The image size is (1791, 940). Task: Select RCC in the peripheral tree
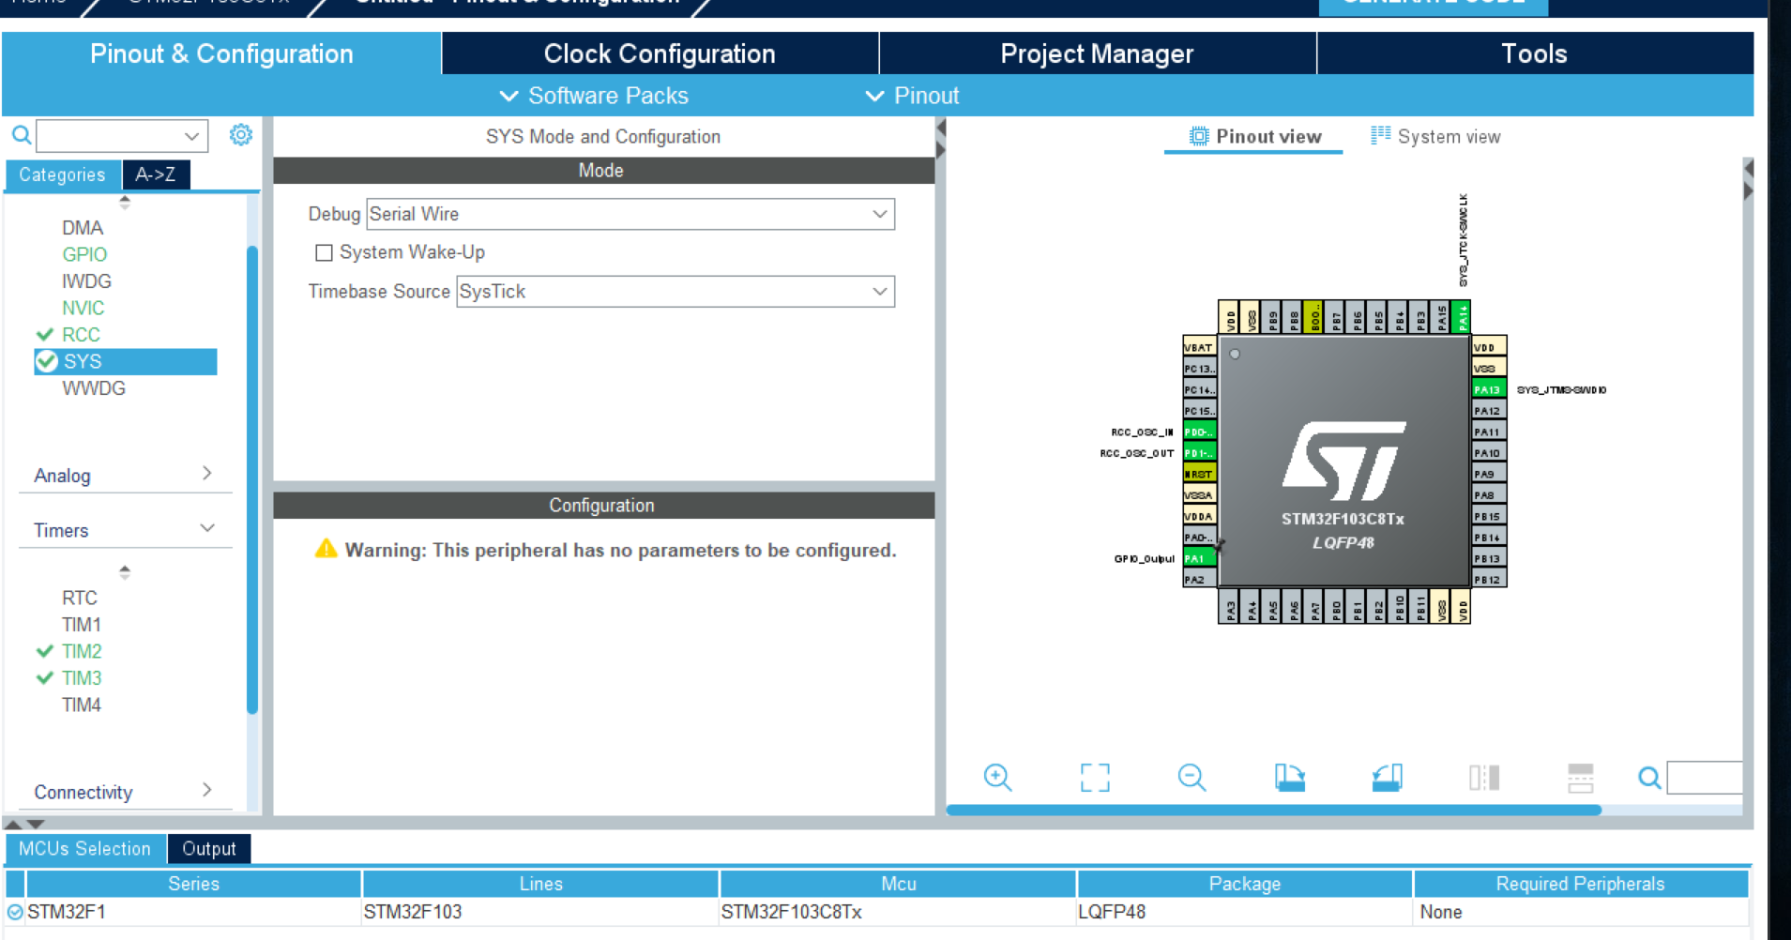[x=81, y=335]
